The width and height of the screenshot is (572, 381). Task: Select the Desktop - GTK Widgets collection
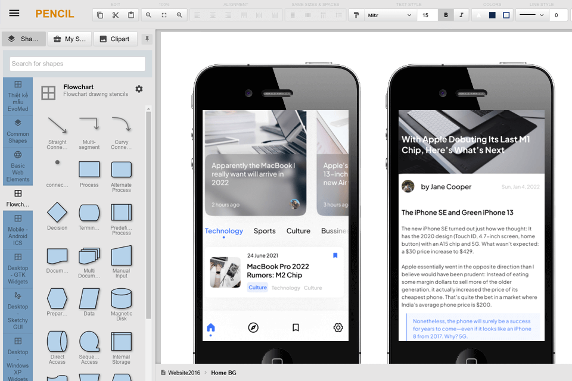tap(18, 268)
